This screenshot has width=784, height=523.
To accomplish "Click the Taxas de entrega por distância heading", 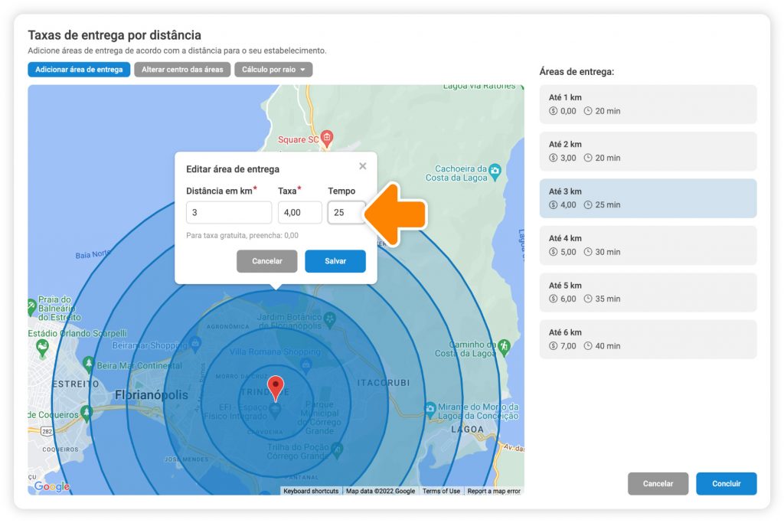I will click(115, 35).
